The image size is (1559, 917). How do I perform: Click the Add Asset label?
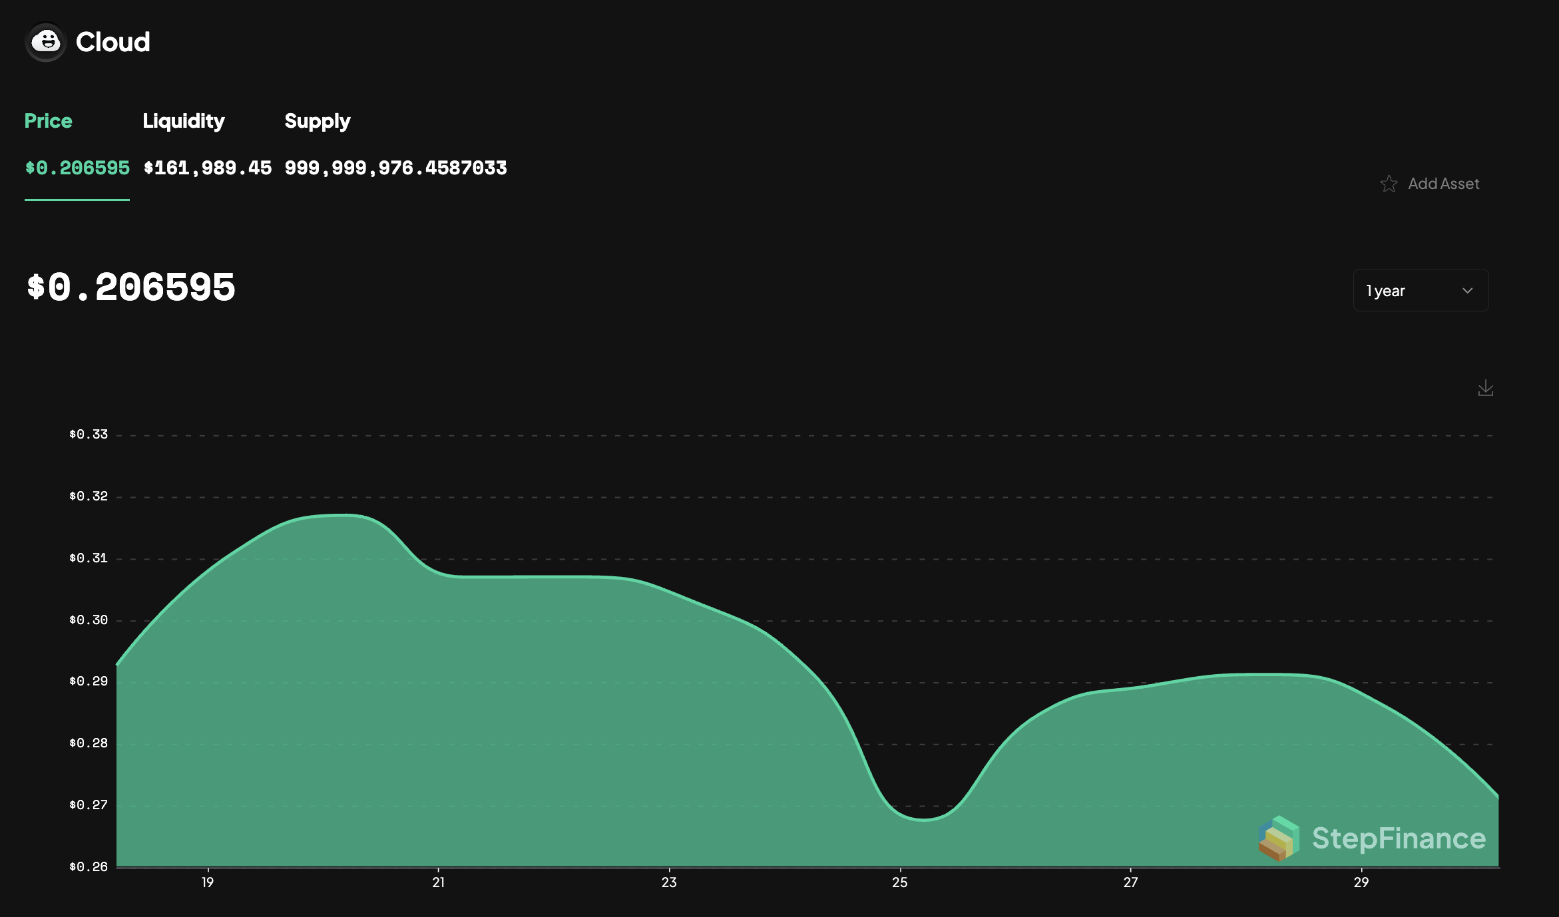tap(1443, 184)
